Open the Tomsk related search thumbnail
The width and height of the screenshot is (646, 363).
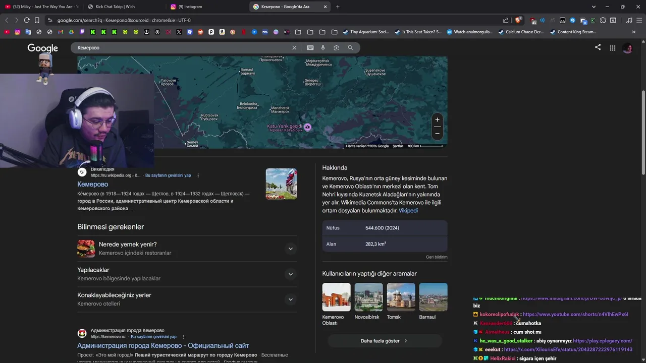tap(401, 297)
